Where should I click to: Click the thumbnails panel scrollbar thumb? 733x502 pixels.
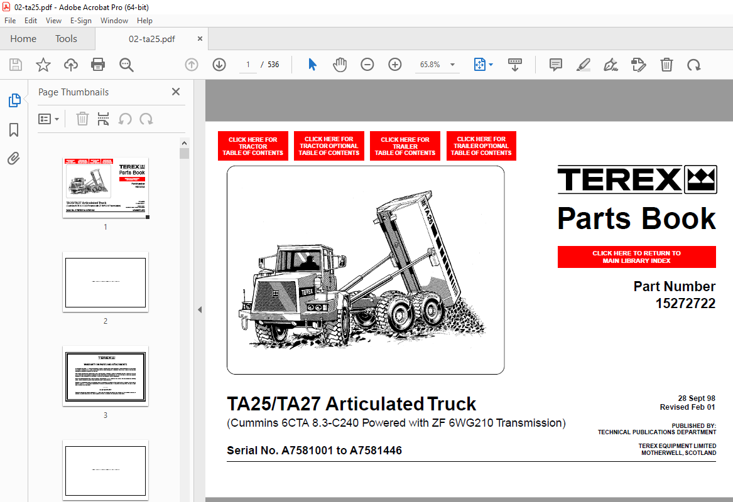tap(184, 154)
